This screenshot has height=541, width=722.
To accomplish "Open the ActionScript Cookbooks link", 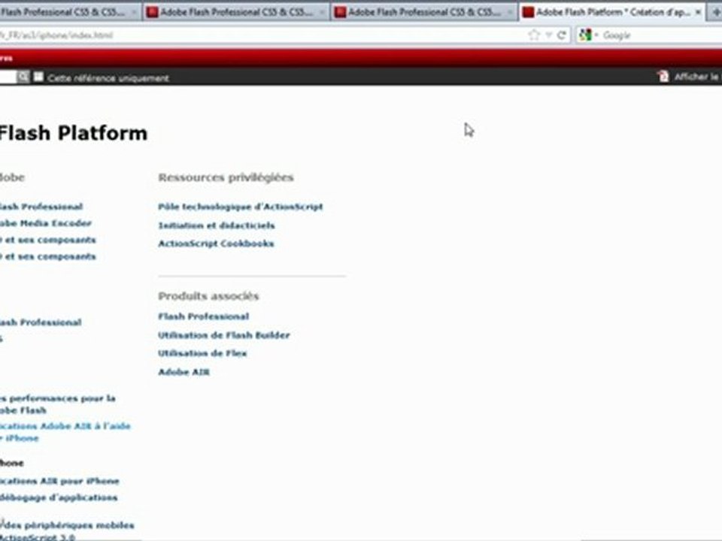I will click(x=216, y=243).
